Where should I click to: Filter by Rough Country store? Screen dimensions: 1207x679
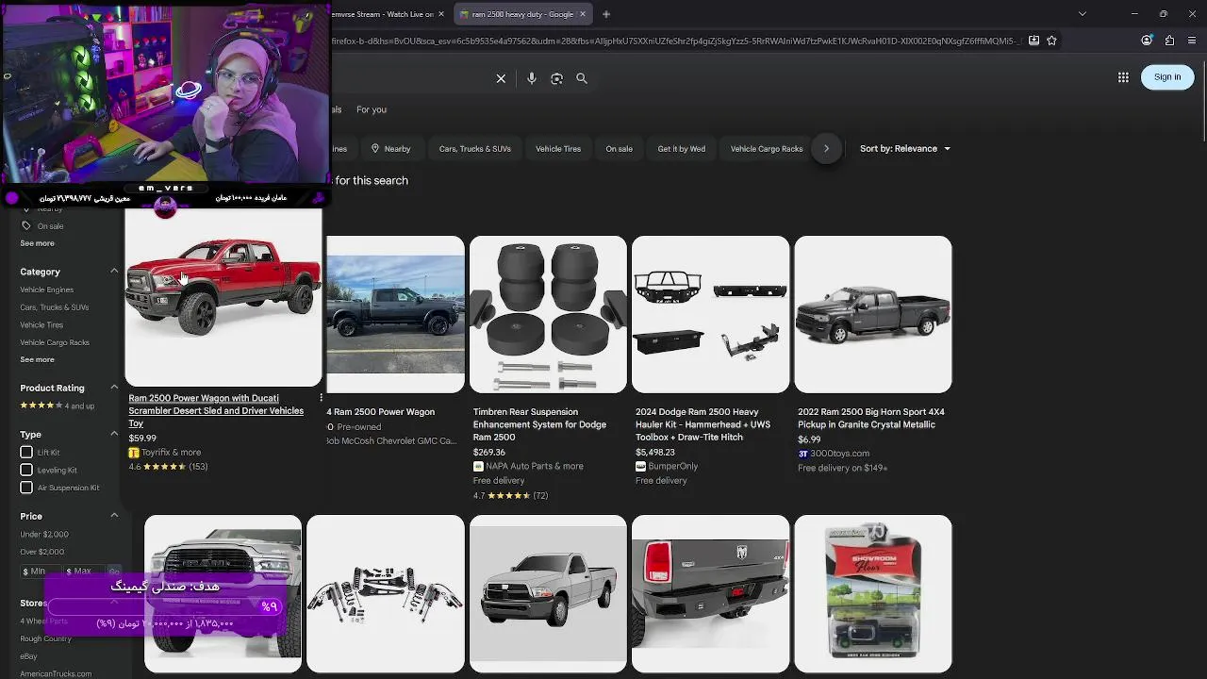(x=45, y=638)
